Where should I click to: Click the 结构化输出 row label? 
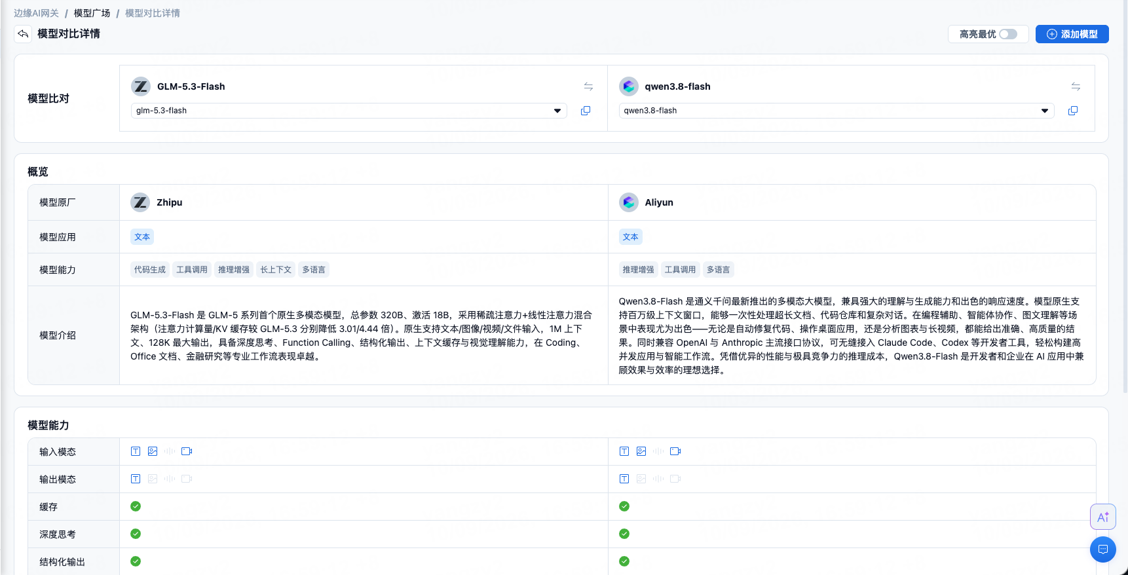coord(62,562)
